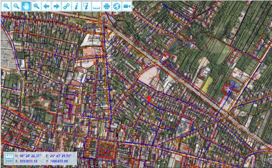Select the zoom in magnifier tool
This screenshot has width=272, height=168.
(6, 6)
